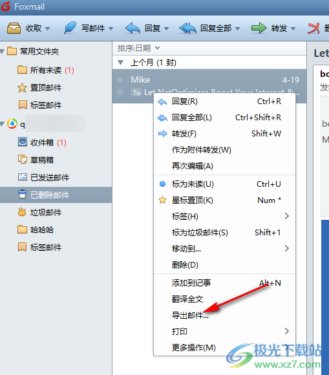Click the 写邮件 toolbar label
This screenshot has height=375, width=329.
tap(93, 28)
